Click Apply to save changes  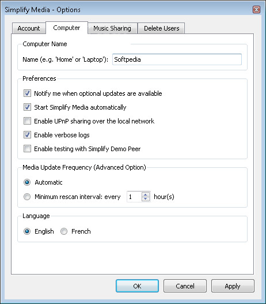click(233, 286)
